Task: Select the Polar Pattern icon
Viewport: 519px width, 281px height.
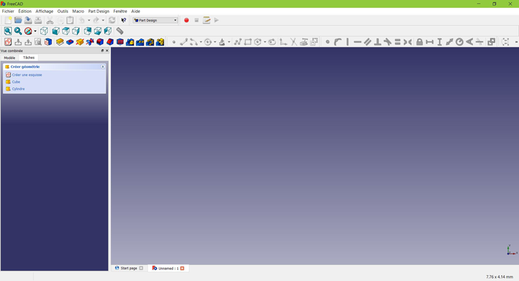Action: pyautogui.click(x=150, y=42)
